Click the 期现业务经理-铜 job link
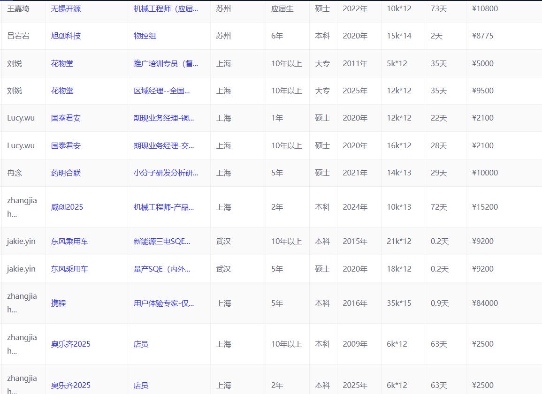This screenshot has width=542, height=394. pos(164,118)
